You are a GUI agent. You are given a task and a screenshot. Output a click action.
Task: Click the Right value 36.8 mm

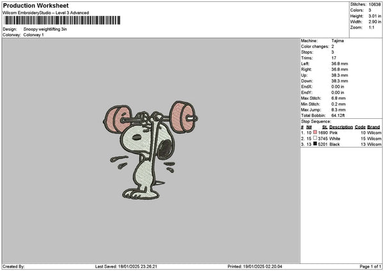click(x=339, y=70)
